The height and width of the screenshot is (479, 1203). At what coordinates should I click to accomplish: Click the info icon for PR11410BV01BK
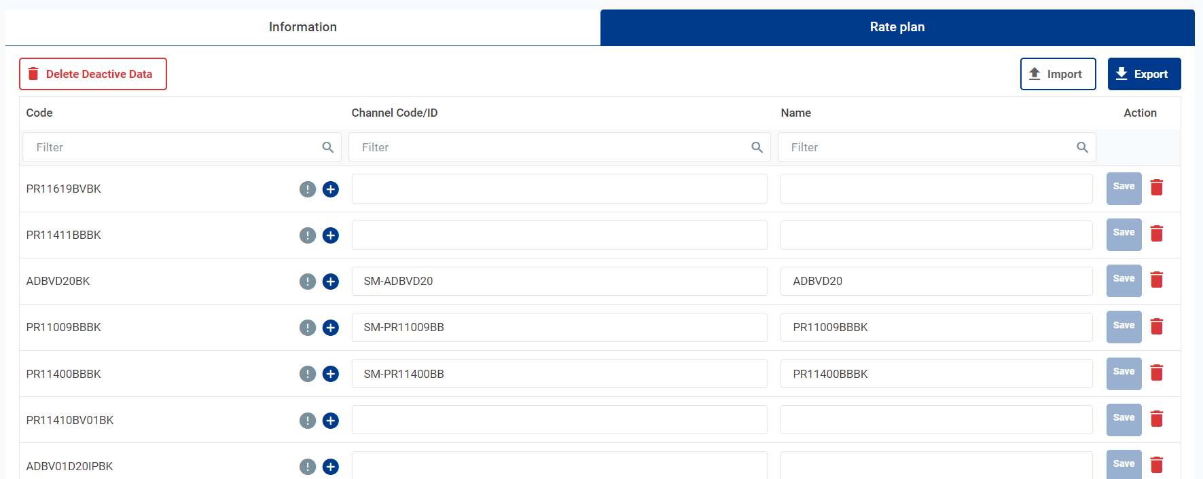coord(308,421)
